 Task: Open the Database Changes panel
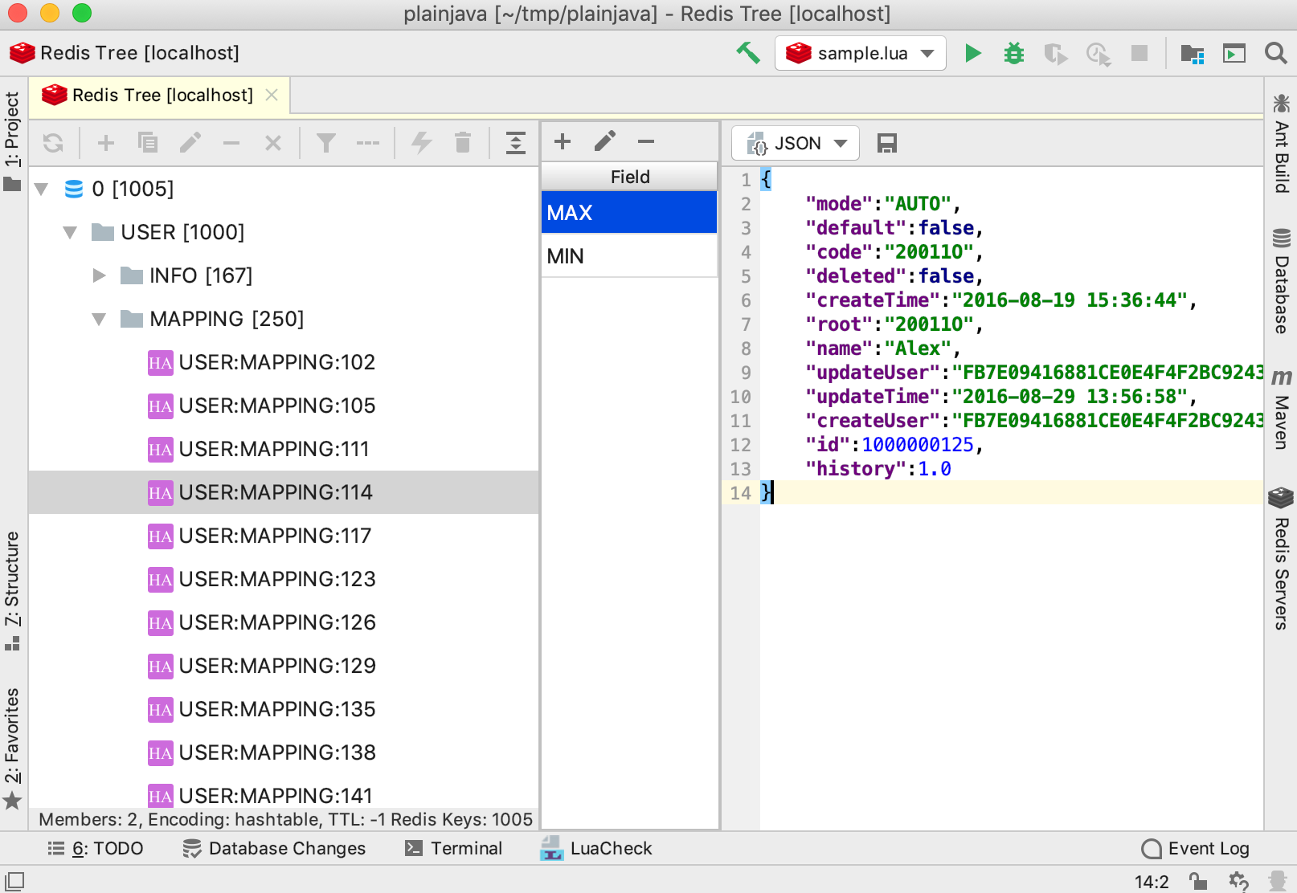point(274,848)
